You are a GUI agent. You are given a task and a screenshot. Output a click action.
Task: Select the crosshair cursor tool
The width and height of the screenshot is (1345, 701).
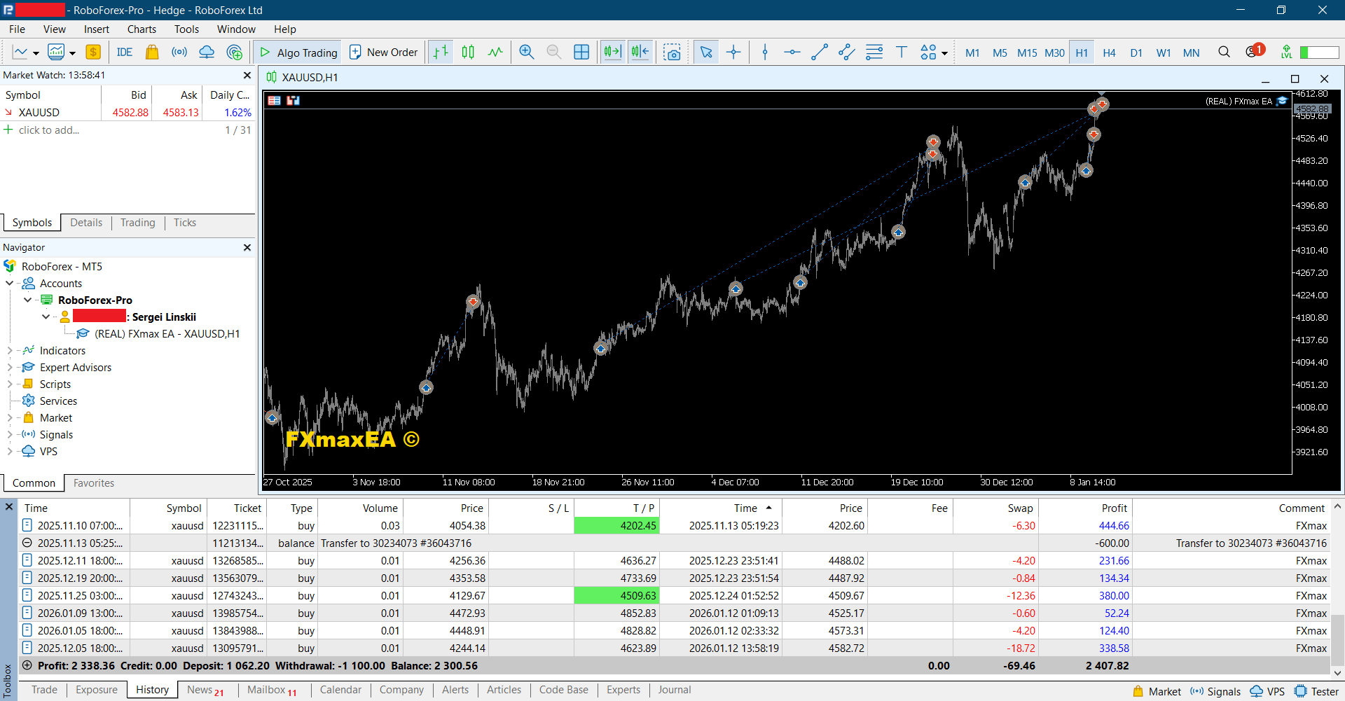pyautogui.click(x=733, y=53)
